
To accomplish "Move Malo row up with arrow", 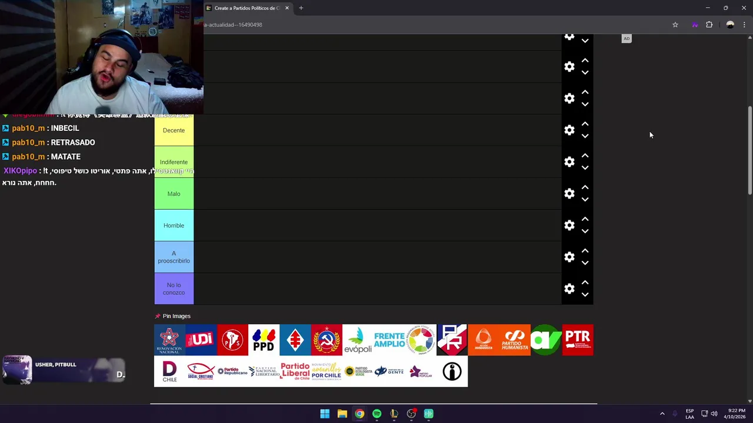I will pos(585,187).
